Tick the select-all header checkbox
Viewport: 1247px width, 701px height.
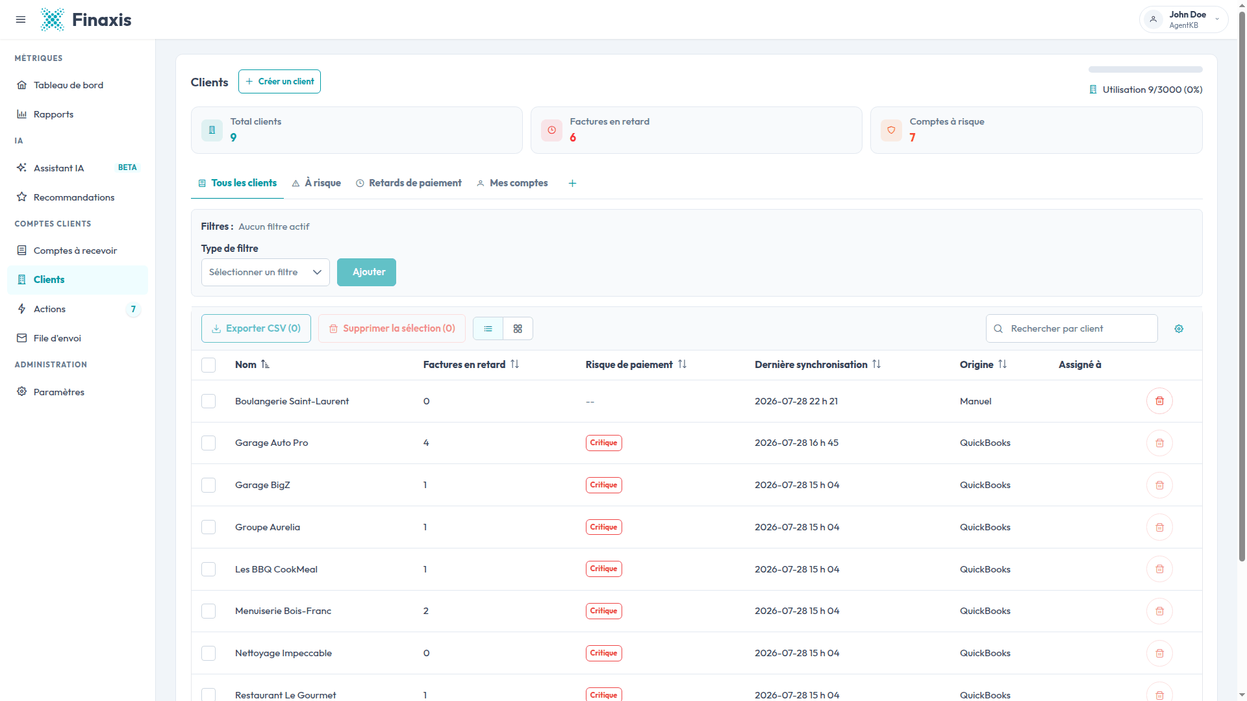click(x=208, y=365)
